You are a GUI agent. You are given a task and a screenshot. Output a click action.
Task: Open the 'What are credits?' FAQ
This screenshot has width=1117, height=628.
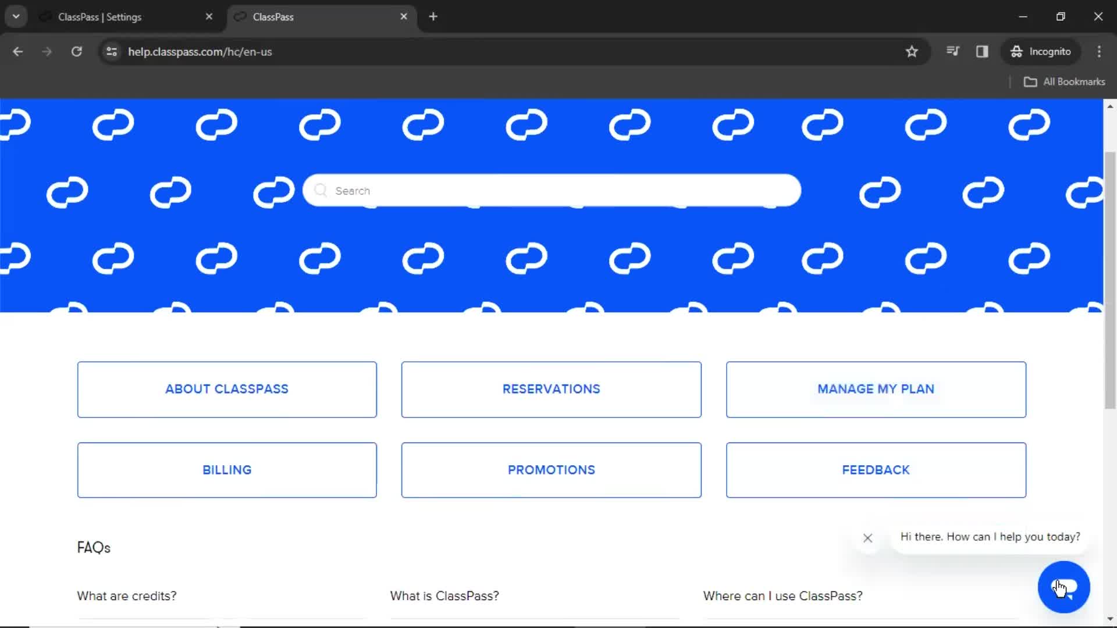point(127,596)
